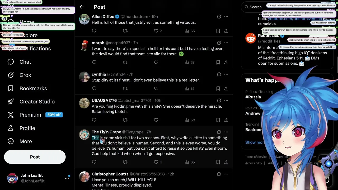Ask Grok about Allen Diffee's post
338x190 pixels.
click(219, 16)
